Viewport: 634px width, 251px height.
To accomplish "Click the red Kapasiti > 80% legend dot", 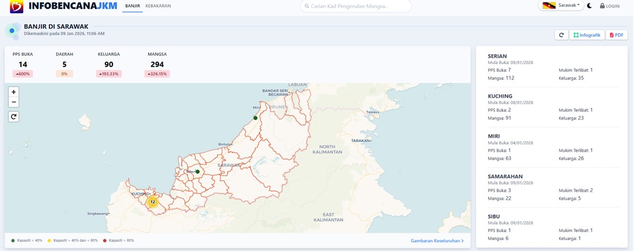I will (105, 241).
